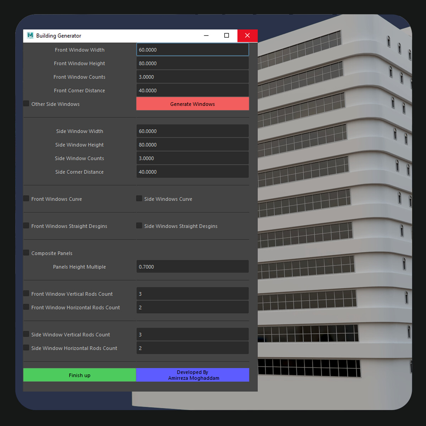This screenshot has height=426, width=426.
Task: Click the Side Corner Distance value
Action: 192,171
